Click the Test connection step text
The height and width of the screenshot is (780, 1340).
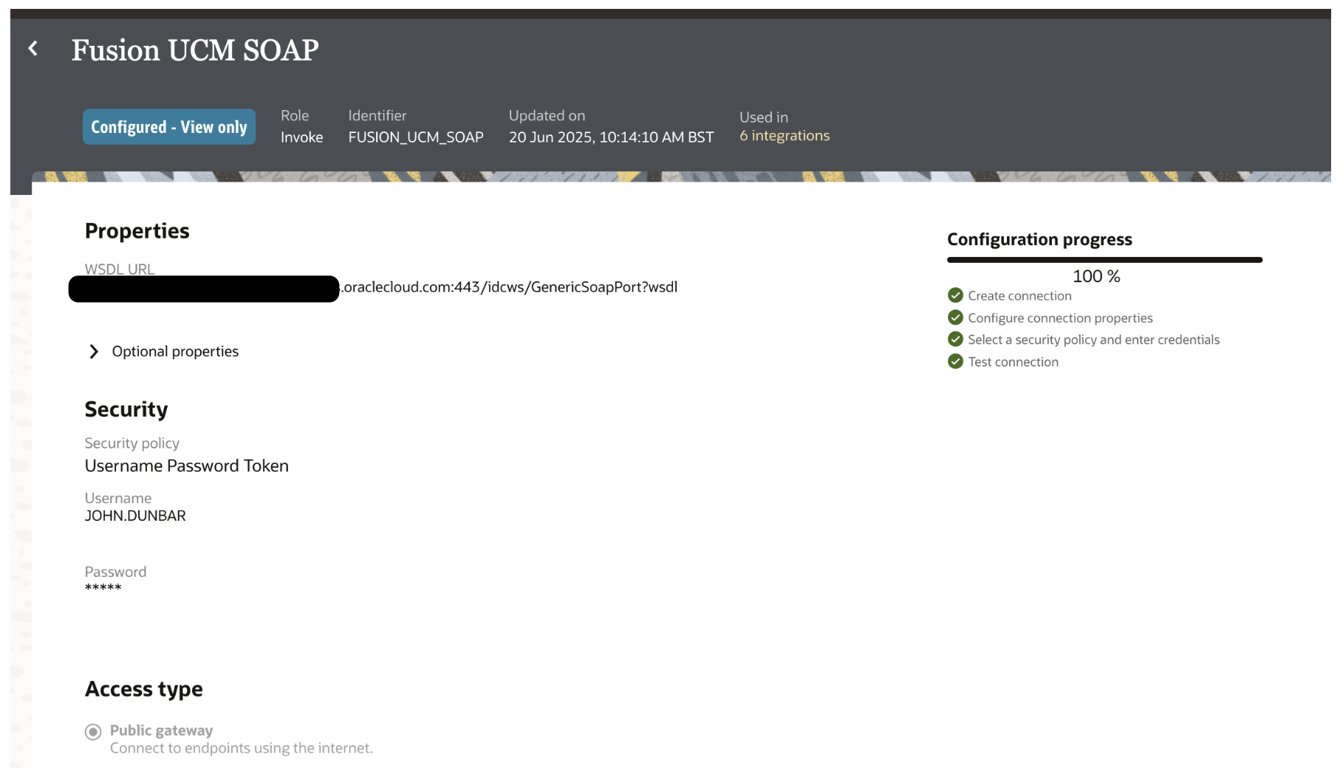[x=1013, y=362]
